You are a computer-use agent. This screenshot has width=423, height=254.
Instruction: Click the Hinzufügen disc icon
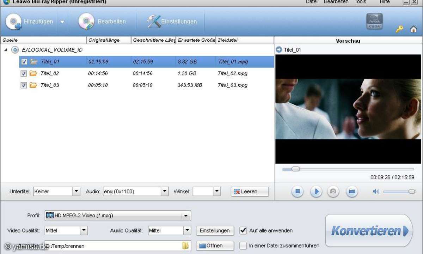13,22
